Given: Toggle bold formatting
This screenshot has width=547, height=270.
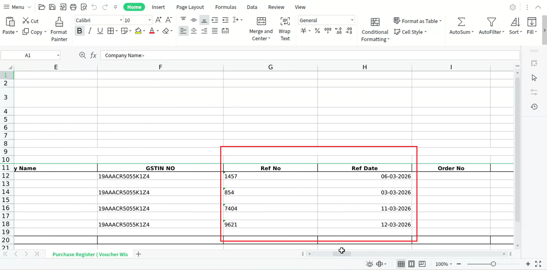Looking at the screenshot, I should [79, 31].
